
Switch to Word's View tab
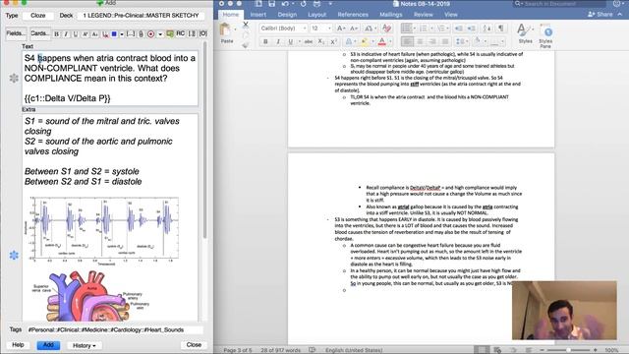(x=450, y=15)
